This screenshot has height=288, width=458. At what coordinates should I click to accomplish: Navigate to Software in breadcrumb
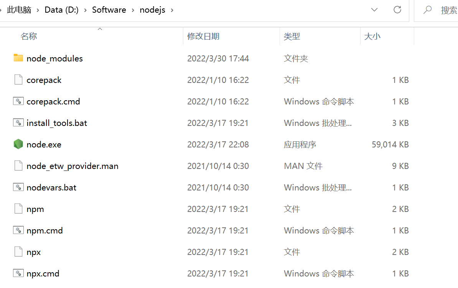coord(109,10)
